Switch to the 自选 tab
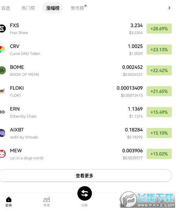179x212 pixels. [6, 8]
